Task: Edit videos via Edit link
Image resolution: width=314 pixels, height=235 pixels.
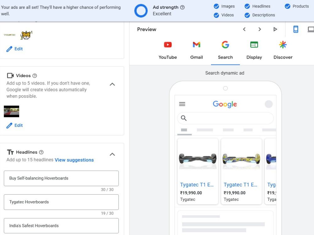Action: pyautogui.click(x=19, y=125)
